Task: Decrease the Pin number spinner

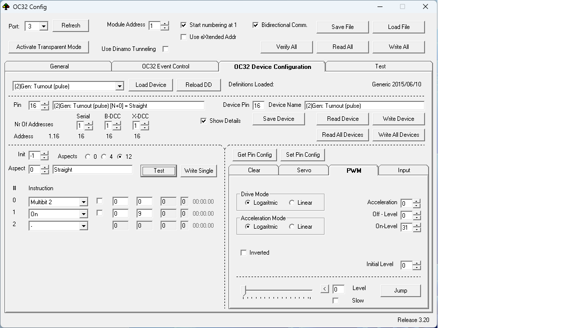Action: [x=45, y=108]
